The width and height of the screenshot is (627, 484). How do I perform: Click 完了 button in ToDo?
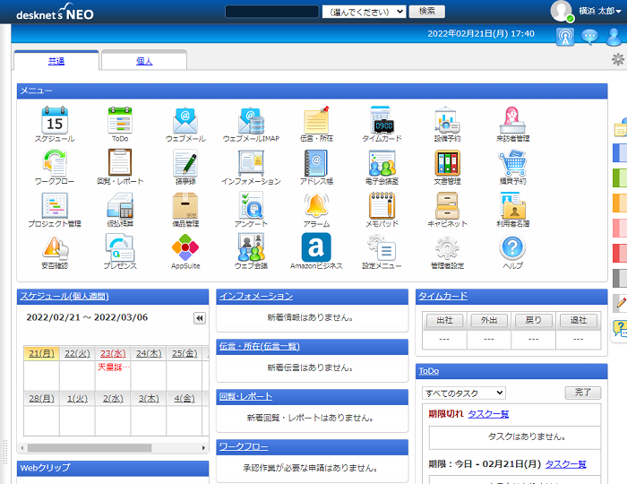tap(582, 393)
